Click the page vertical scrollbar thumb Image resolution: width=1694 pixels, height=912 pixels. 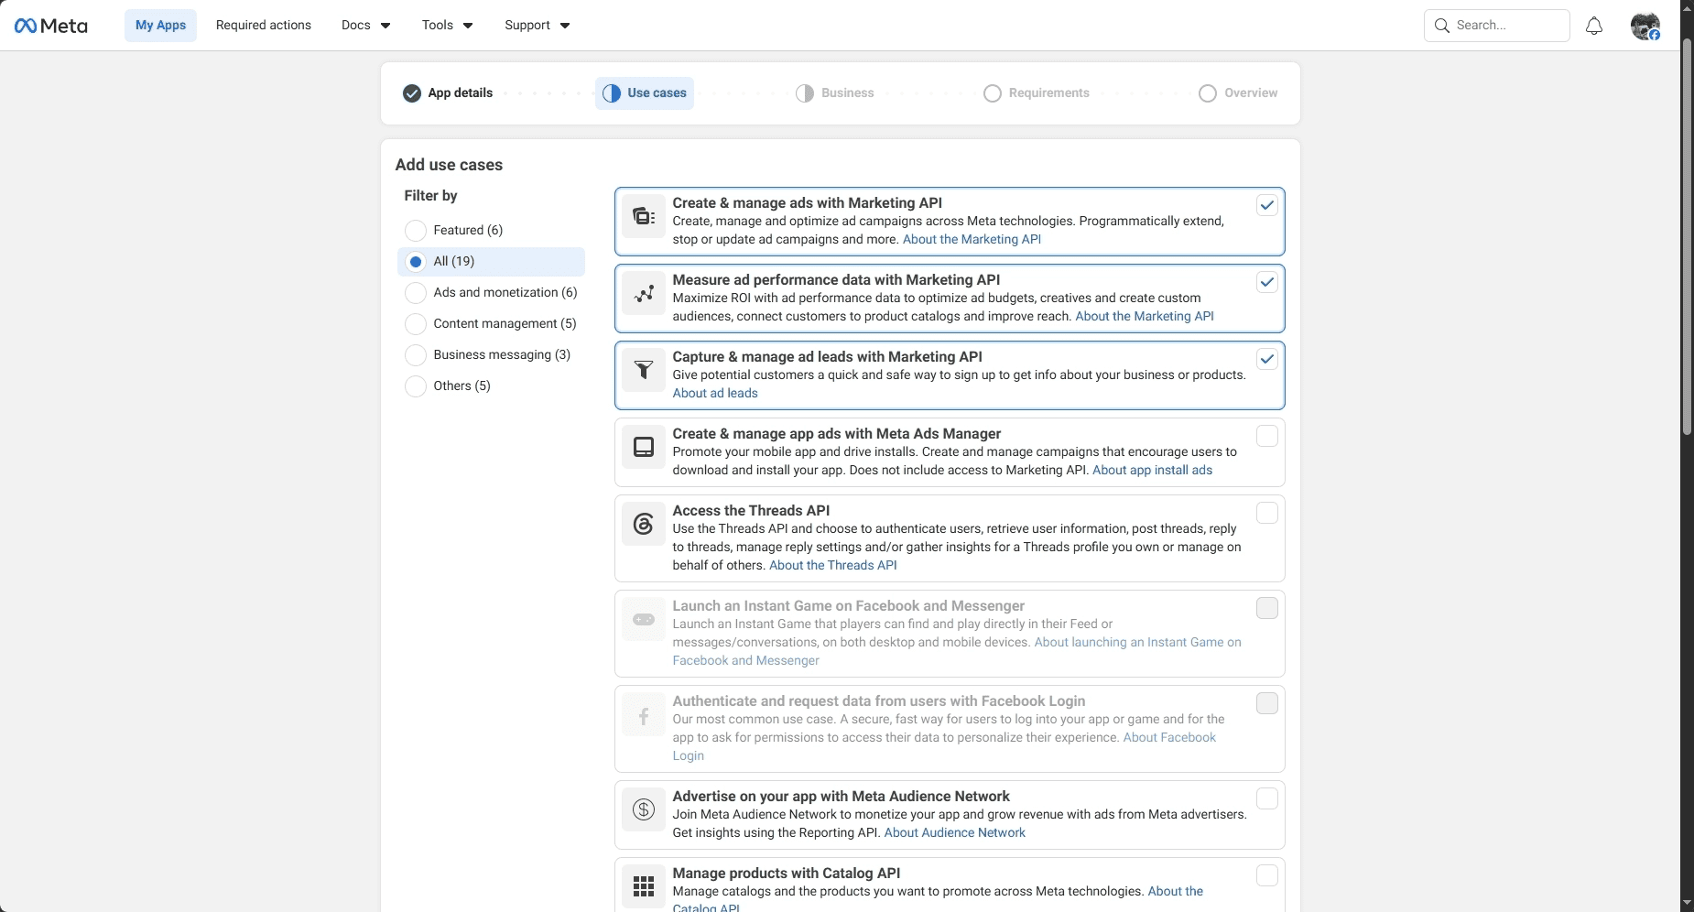tap(1687, 236)
